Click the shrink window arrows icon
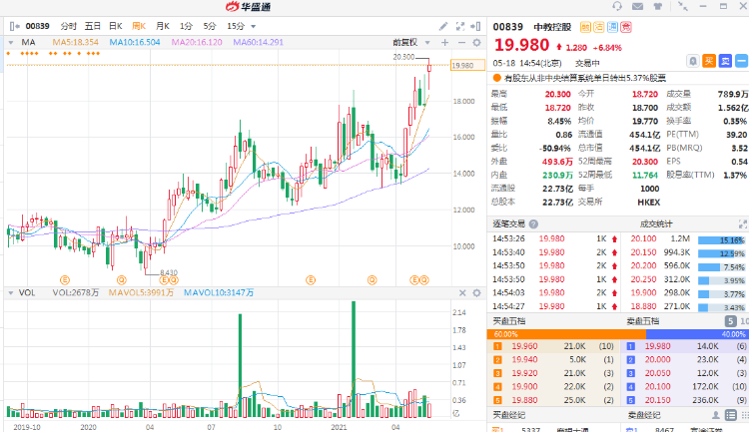Viewport: 749px width, 432px height. pyautogui.click(x=683, y=6)
